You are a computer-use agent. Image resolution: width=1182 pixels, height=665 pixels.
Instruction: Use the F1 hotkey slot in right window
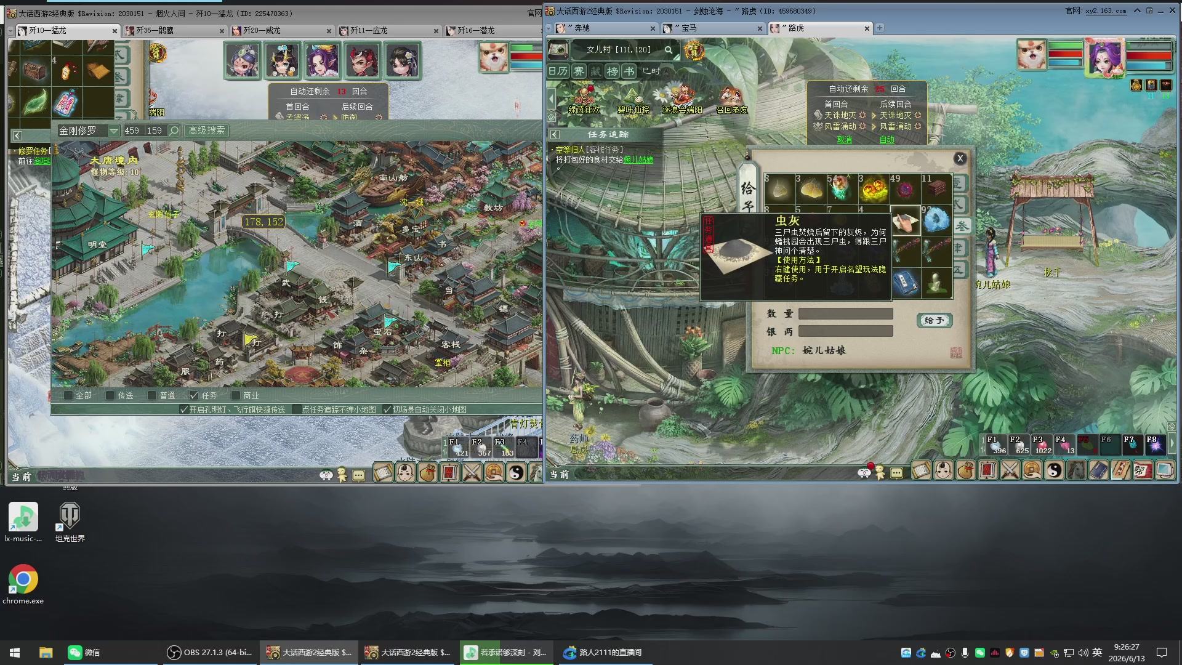tap(997, 445)
